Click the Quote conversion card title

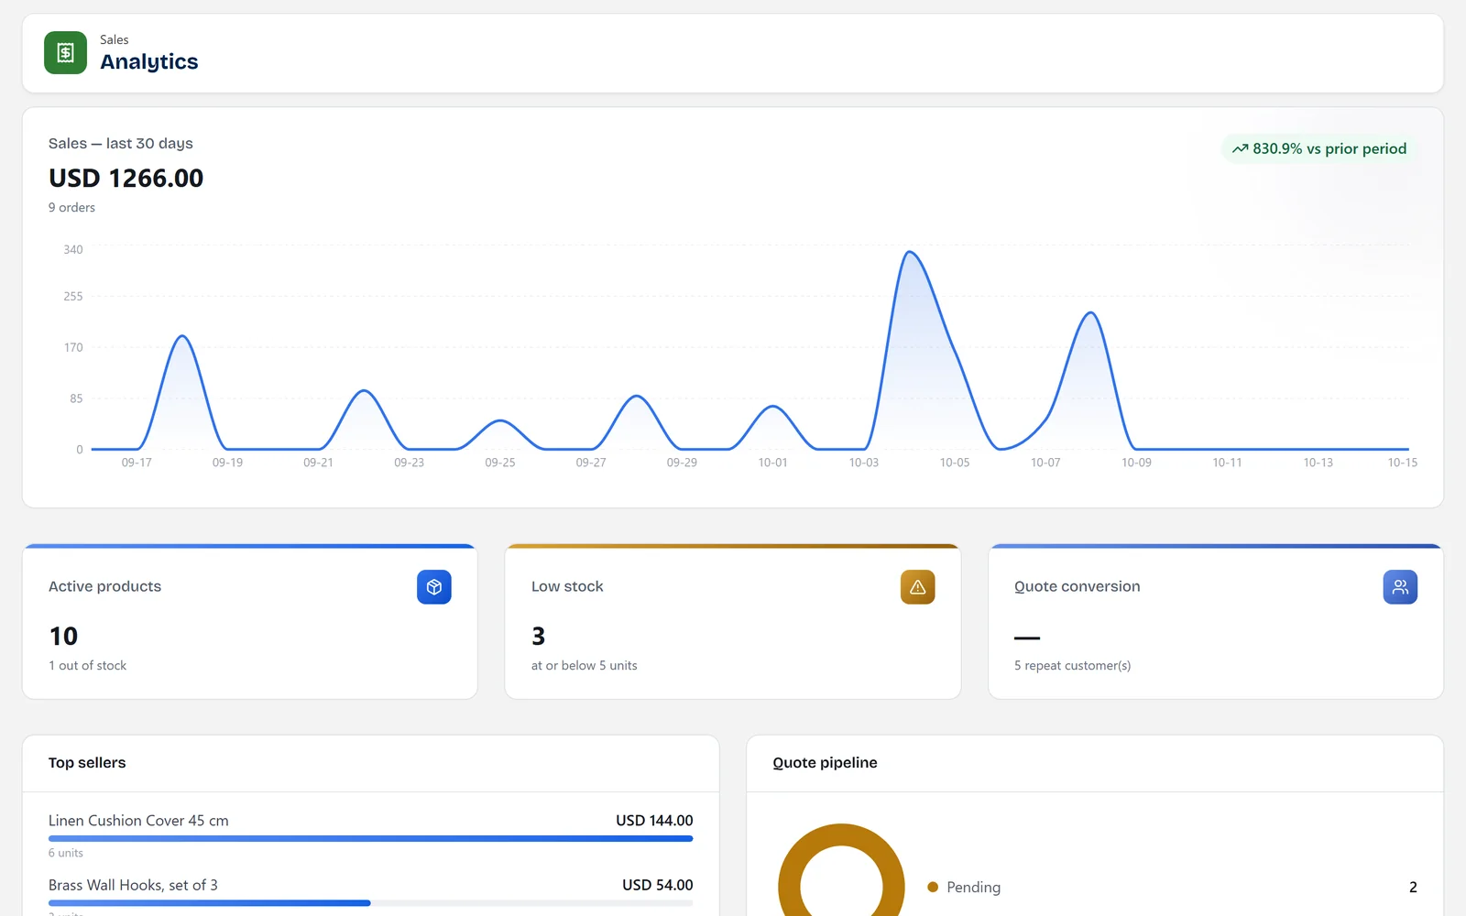tap(1078, 586)
